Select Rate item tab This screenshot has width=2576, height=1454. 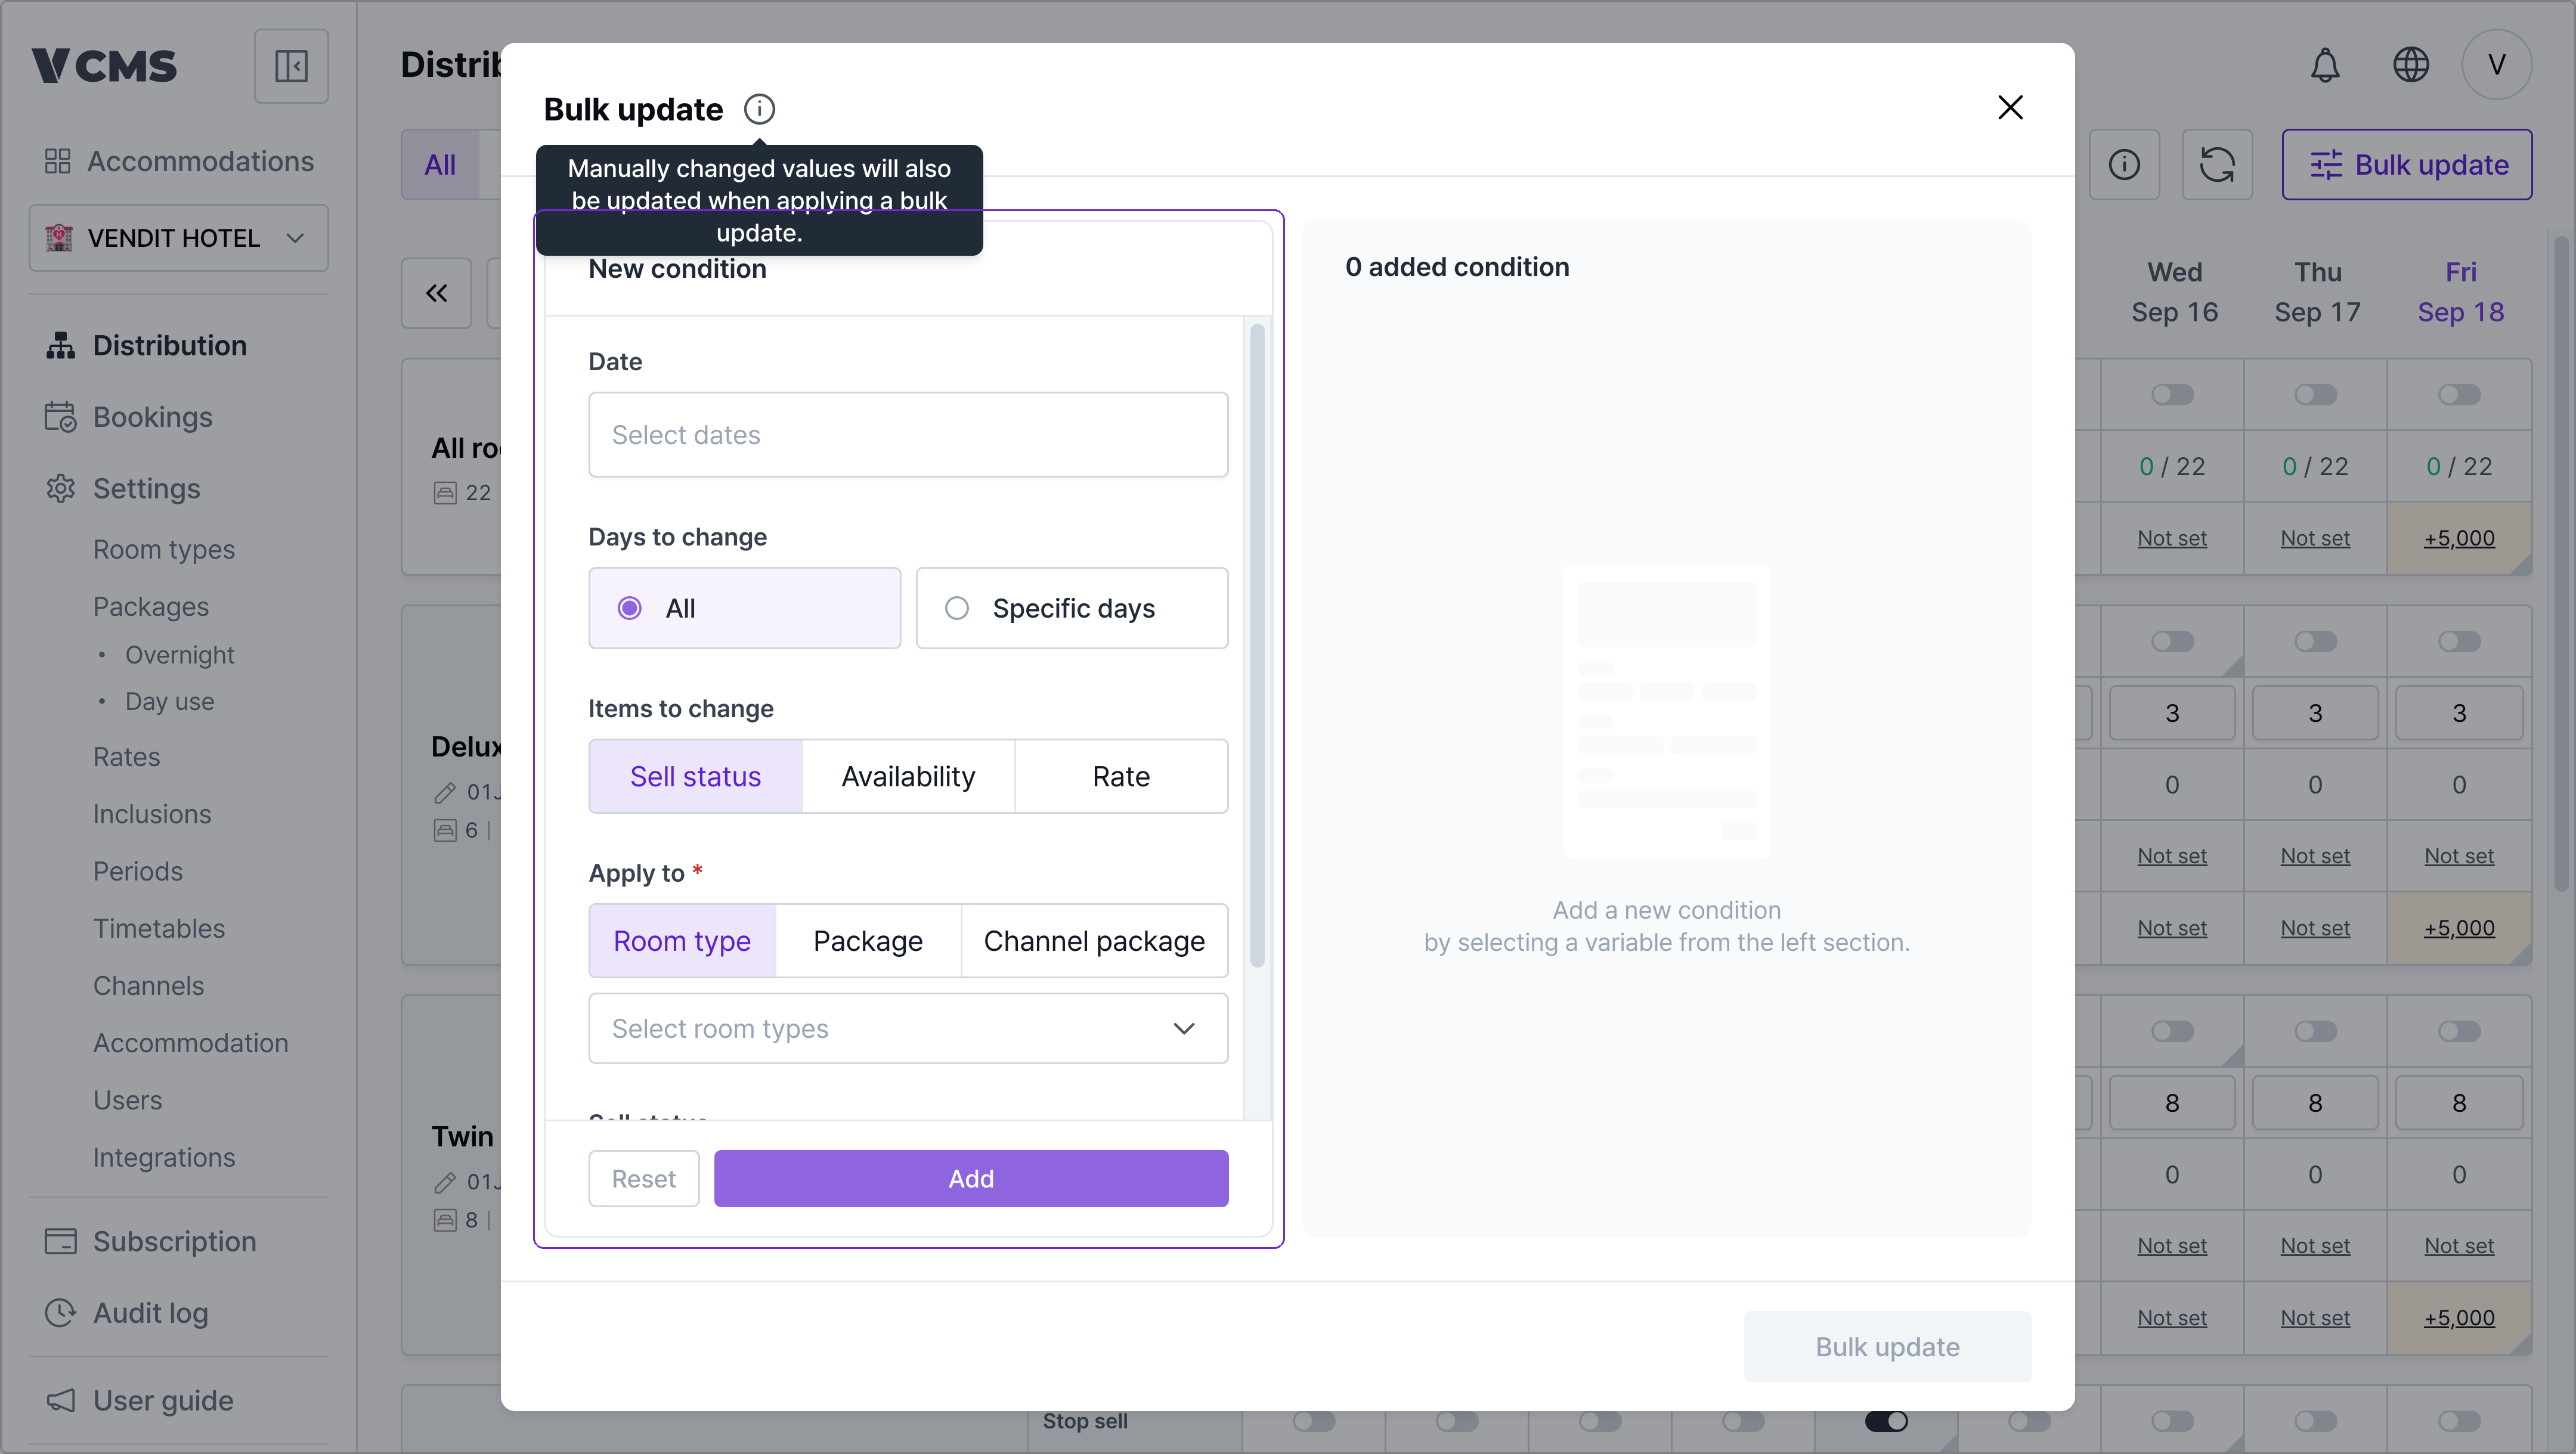pyautogui.click(x=1121, y=777)
